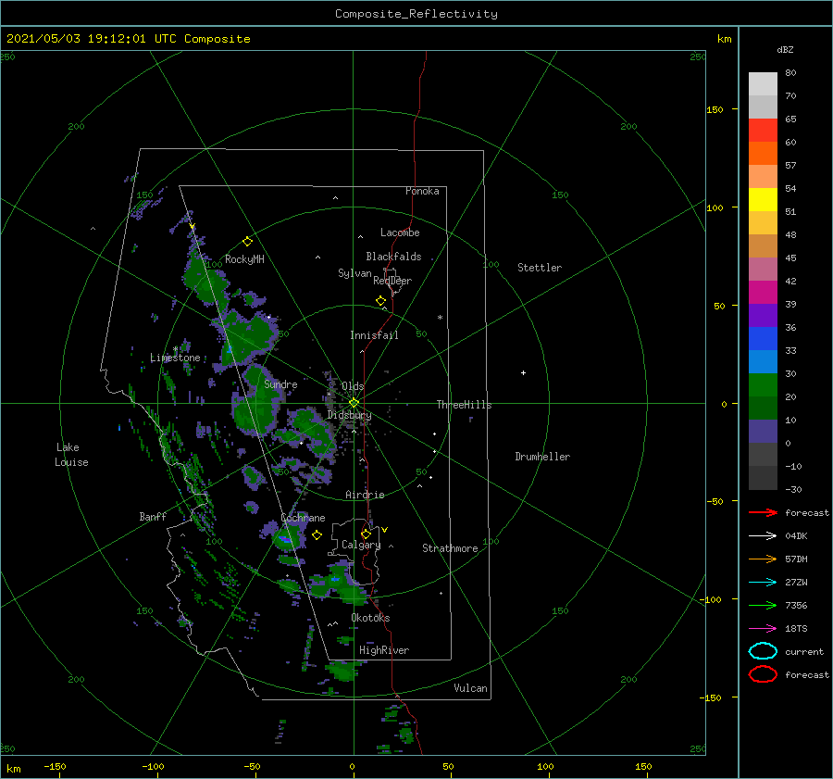The height and width of the screenshot is (779, 833).
Task: Click the Cochrane label
Action: pos(303,518)
